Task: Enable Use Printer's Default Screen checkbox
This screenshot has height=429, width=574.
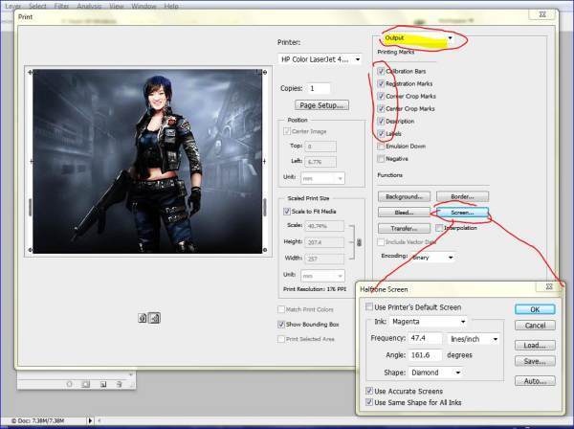Action: click(x=370, y=306)
